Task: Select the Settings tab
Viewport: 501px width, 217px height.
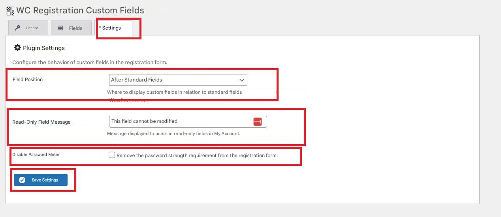Action: pyautogui.click(x=111, y=28)
